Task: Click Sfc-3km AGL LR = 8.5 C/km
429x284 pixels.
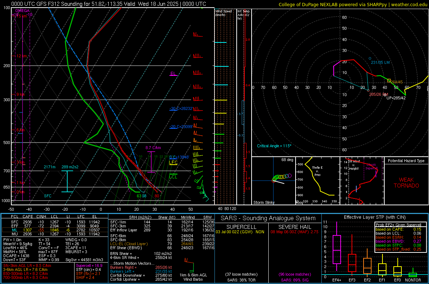Action: coord(27,266)
